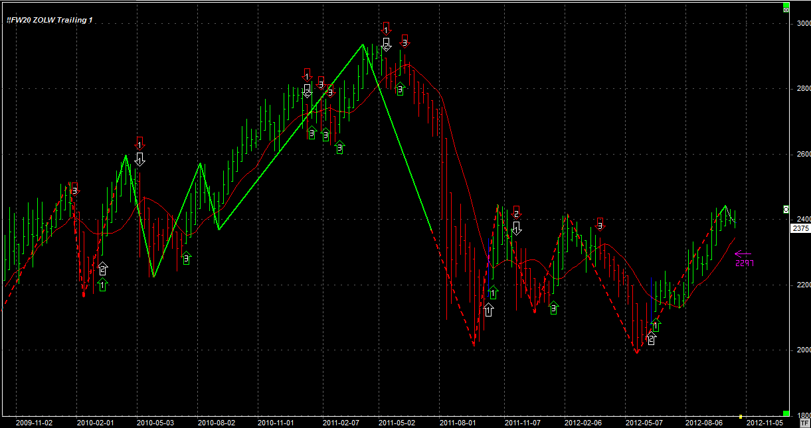
Task: Select the 2012-02-06 date label
Action: pyautogui.click(x=583, y=422)
